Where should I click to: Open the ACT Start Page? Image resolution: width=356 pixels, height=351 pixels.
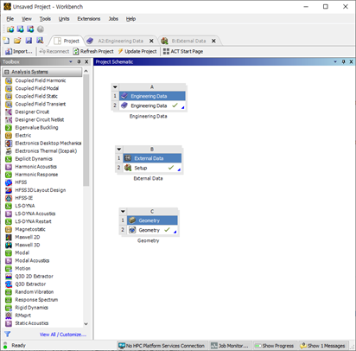(x=183, y=51)
